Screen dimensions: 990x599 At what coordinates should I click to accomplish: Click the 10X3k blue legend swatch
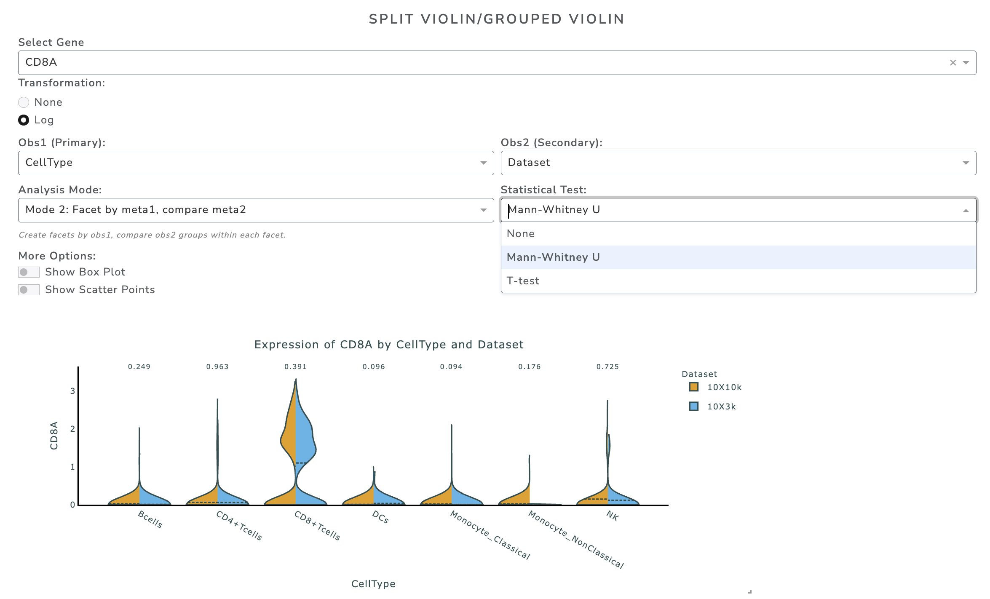(693, 406)
